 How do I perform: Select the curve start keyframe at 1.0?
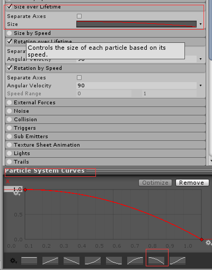click(x=25, y=190)
